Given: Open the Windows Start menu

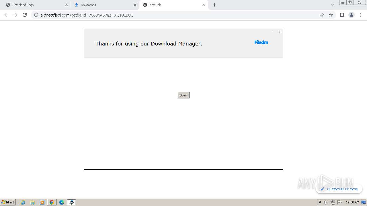Looking at the screenshot, I should (x=8, y=202).
